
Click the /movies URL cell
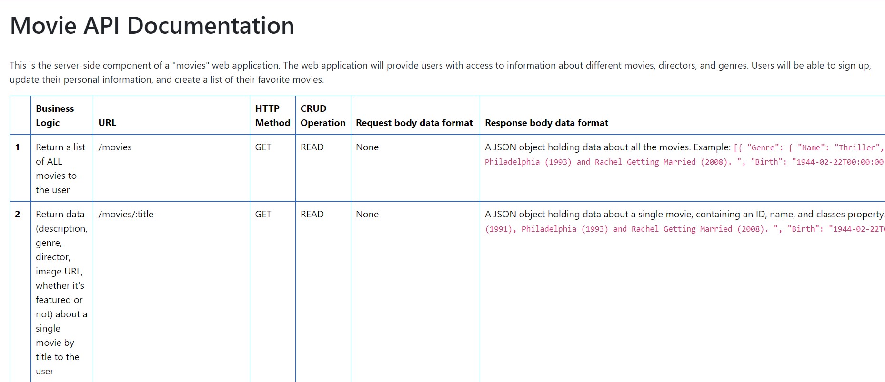(x=171, y=168)
